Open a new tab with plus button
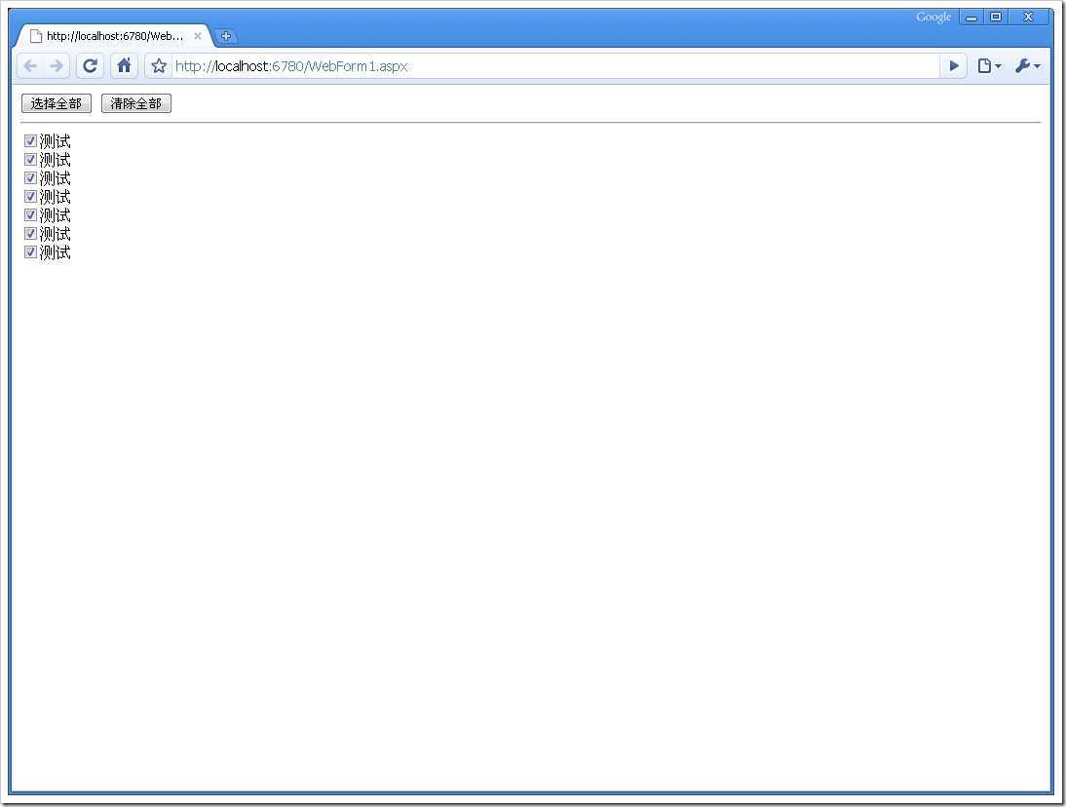This screenshot has width=1066, height=807. point(226,36)
